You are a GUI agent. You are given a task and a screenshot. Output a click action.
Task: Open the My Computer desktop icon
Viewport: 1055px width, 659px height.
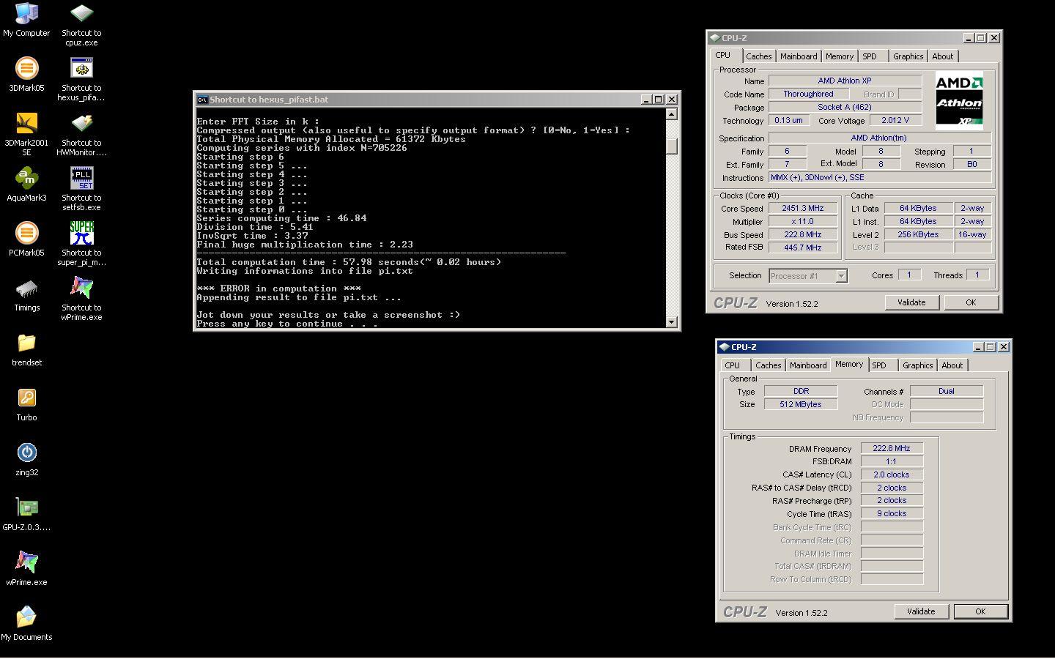pos(26,14)
